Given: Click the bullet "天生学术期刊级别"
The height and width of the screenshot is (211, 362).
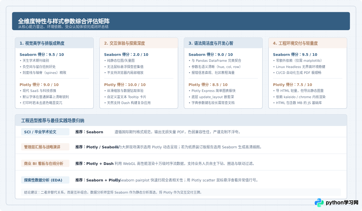Looking at the screenshot, I should tap(34, 61).
